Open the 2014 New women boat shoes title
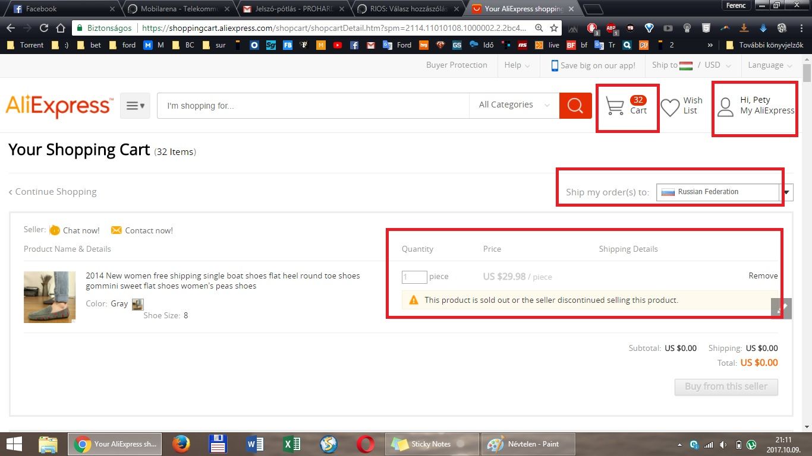 pyautogui.click(x=223, y=281)
